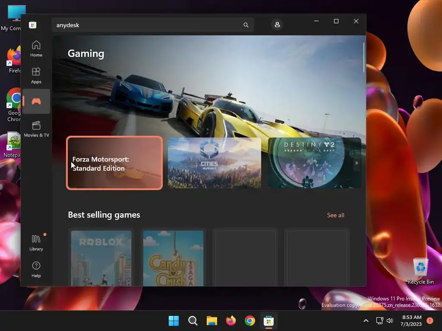
Task: Click the Gaming page heading
Action: pos(86,53)
